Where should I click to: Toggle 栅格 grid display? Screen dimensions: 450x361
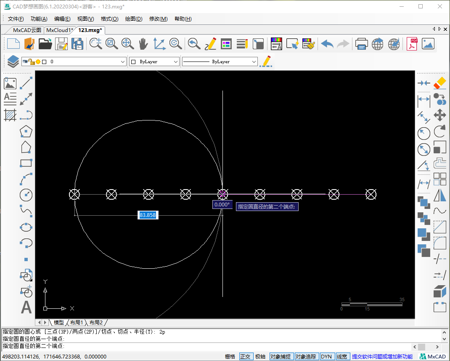click(x=230, y=356)
